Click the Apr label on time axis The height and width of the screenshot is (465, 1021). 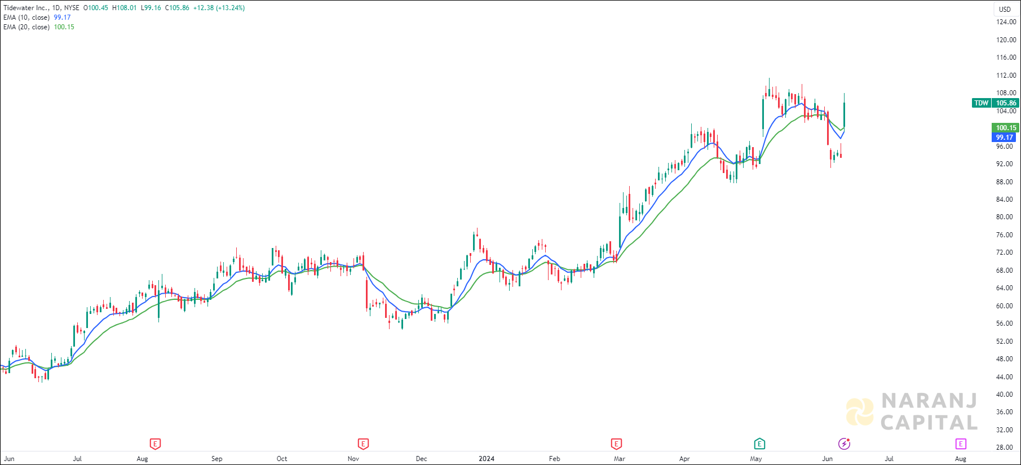point(684,459)
